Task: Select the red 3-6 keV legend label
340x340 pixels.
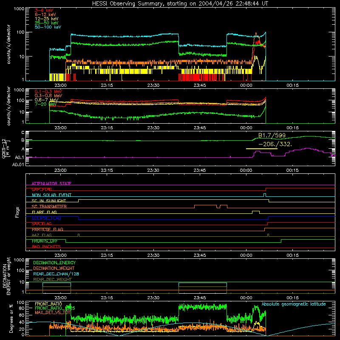Action: pyautogui.click(x=44, y=10)
